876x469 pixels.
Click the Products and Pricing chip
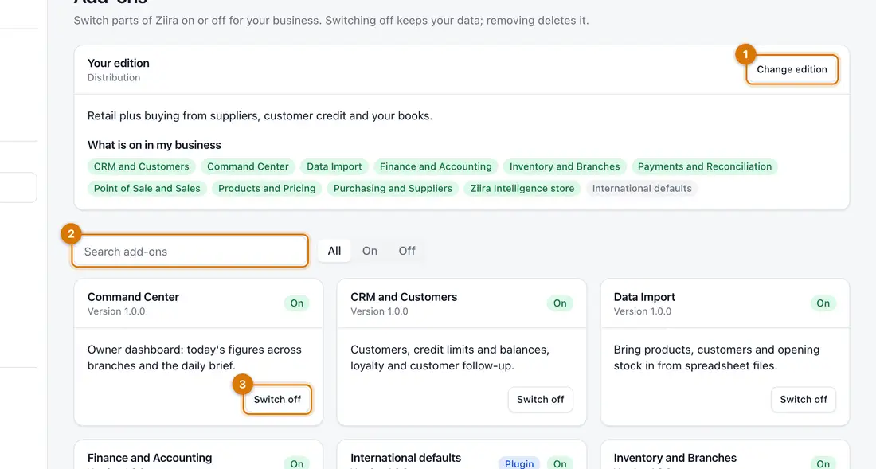(x=267, y=188)
